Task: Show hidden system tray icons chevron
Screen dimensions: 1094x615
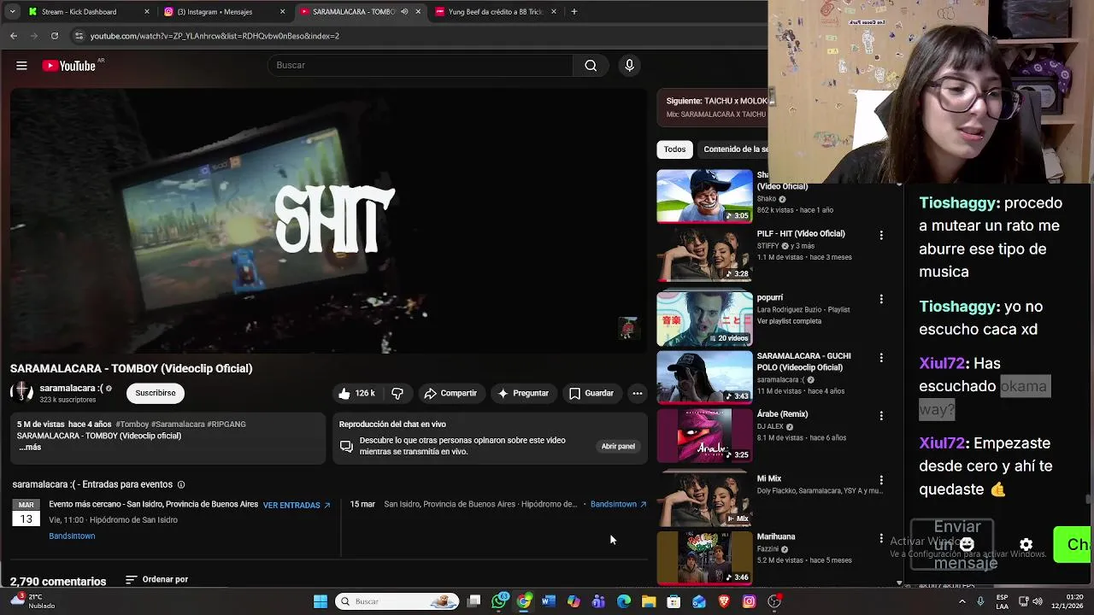Action: pos(962,601)
